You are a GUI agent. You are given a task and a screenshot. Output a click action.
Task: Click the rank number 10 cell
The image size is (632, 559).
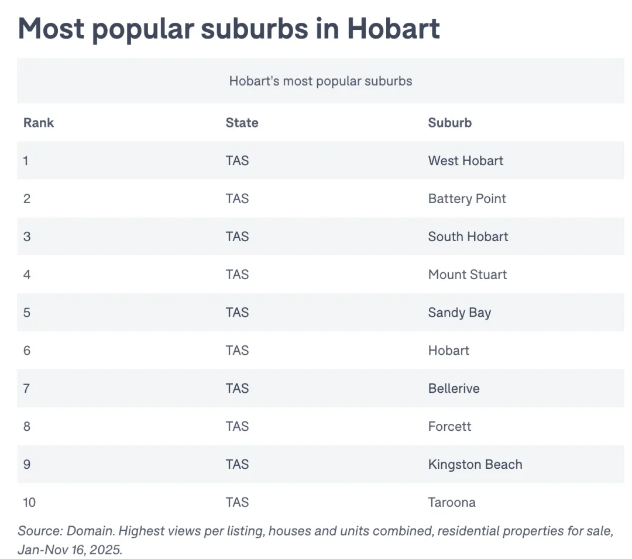click(29, 502)
